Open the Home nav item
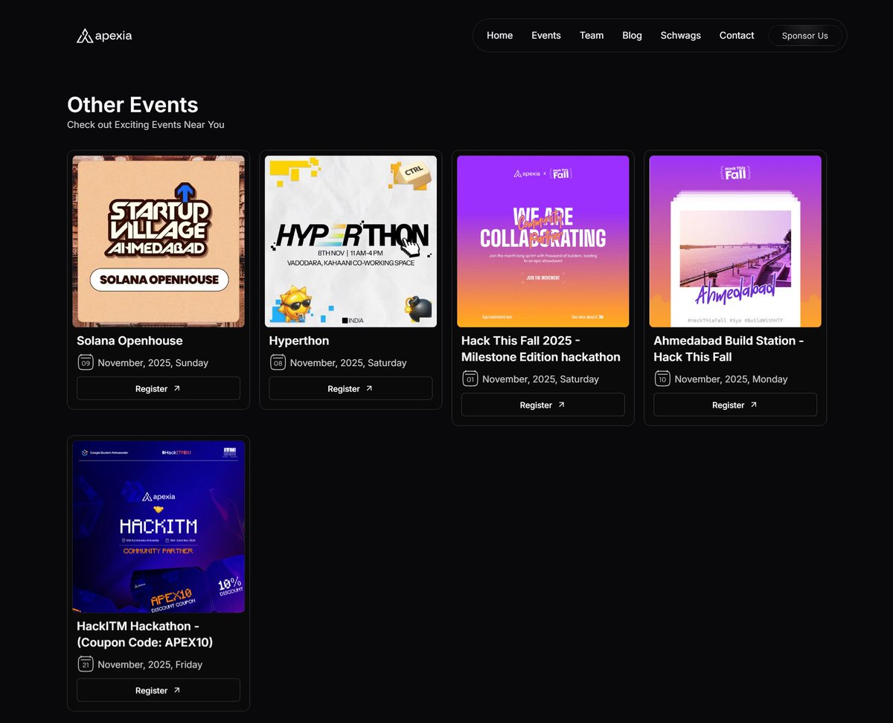 [x=499, y=35]
